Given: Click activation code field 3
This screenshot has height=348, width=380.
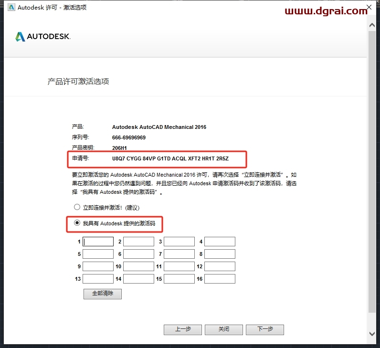Looking at the screenshot, I should [x=179, y=242].
